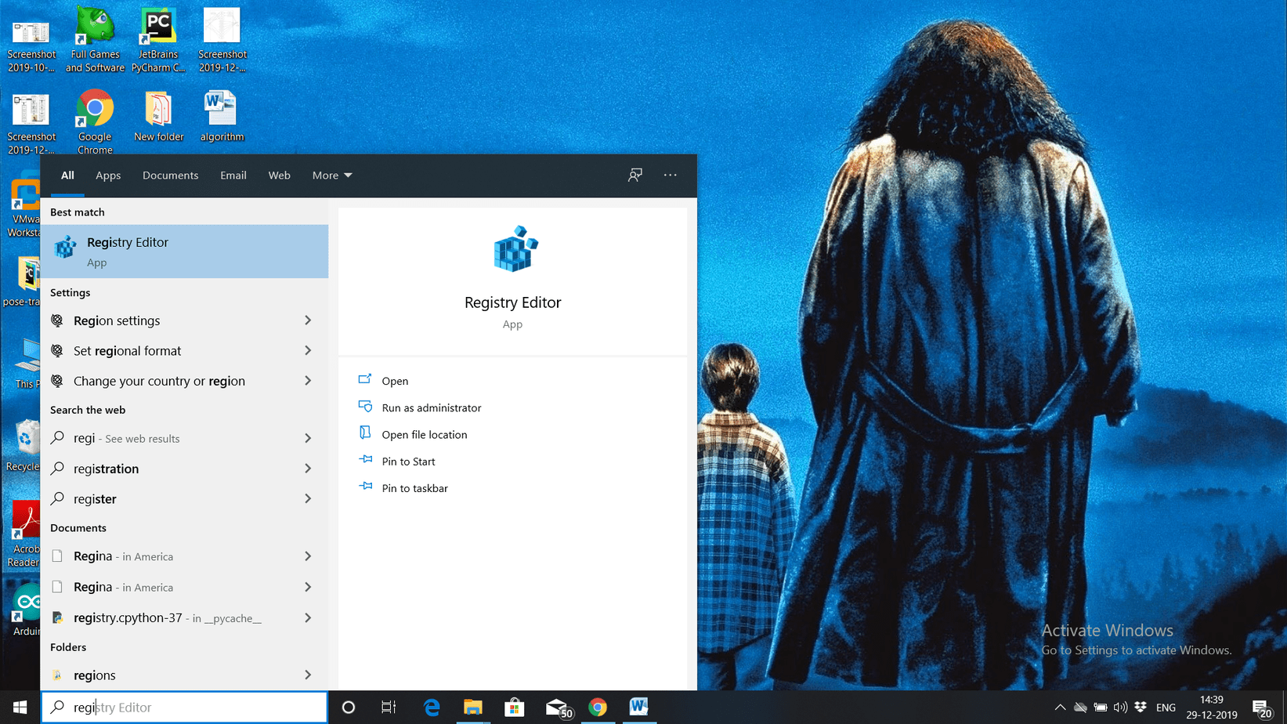Switch to the Apps search tab
The width and height of the screenshot is (1287, 724).
(108, 176)
